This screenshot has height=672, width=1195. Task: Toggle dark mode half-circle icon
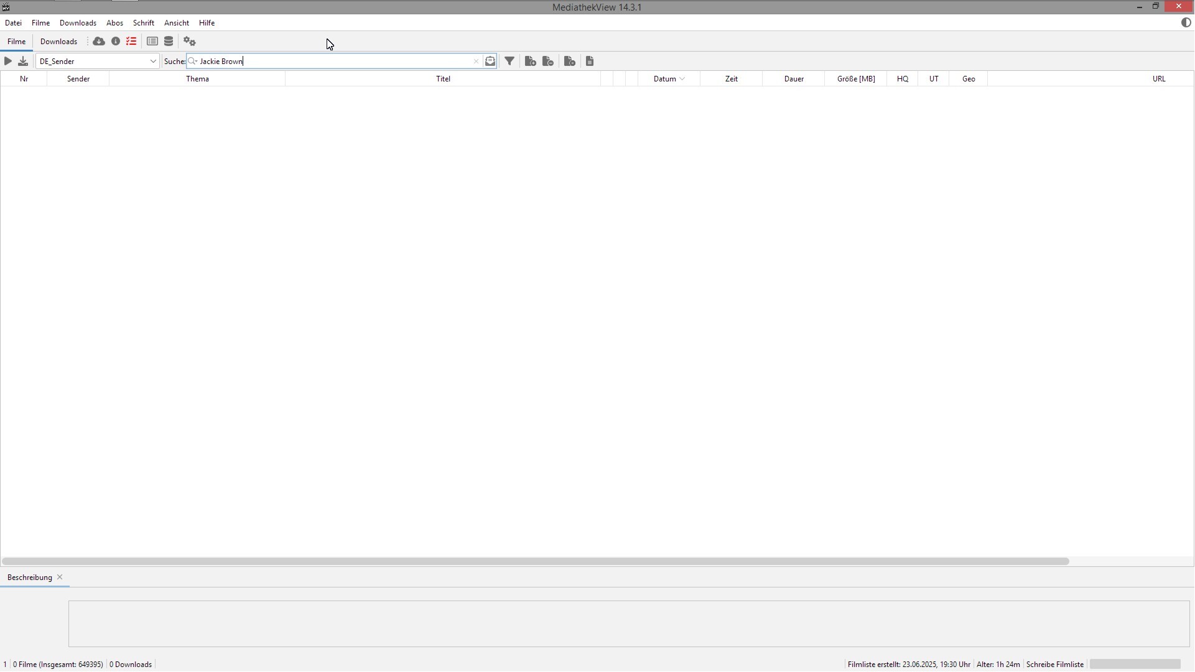1186,22
